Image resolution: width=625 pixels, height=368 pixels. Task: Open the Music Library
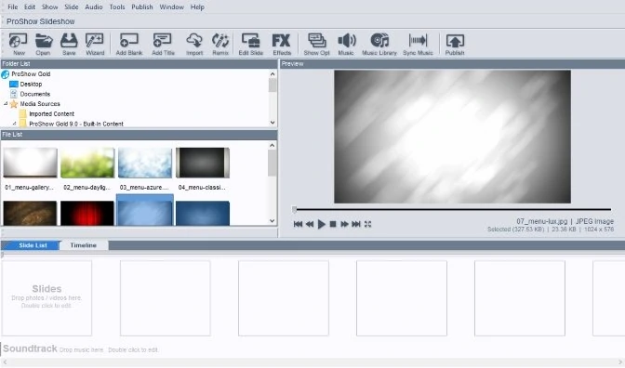pos(379,44)
